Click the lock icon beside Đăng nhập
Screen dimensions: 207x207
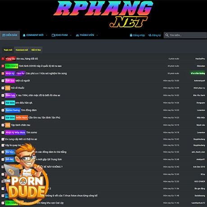pos(131,35)
